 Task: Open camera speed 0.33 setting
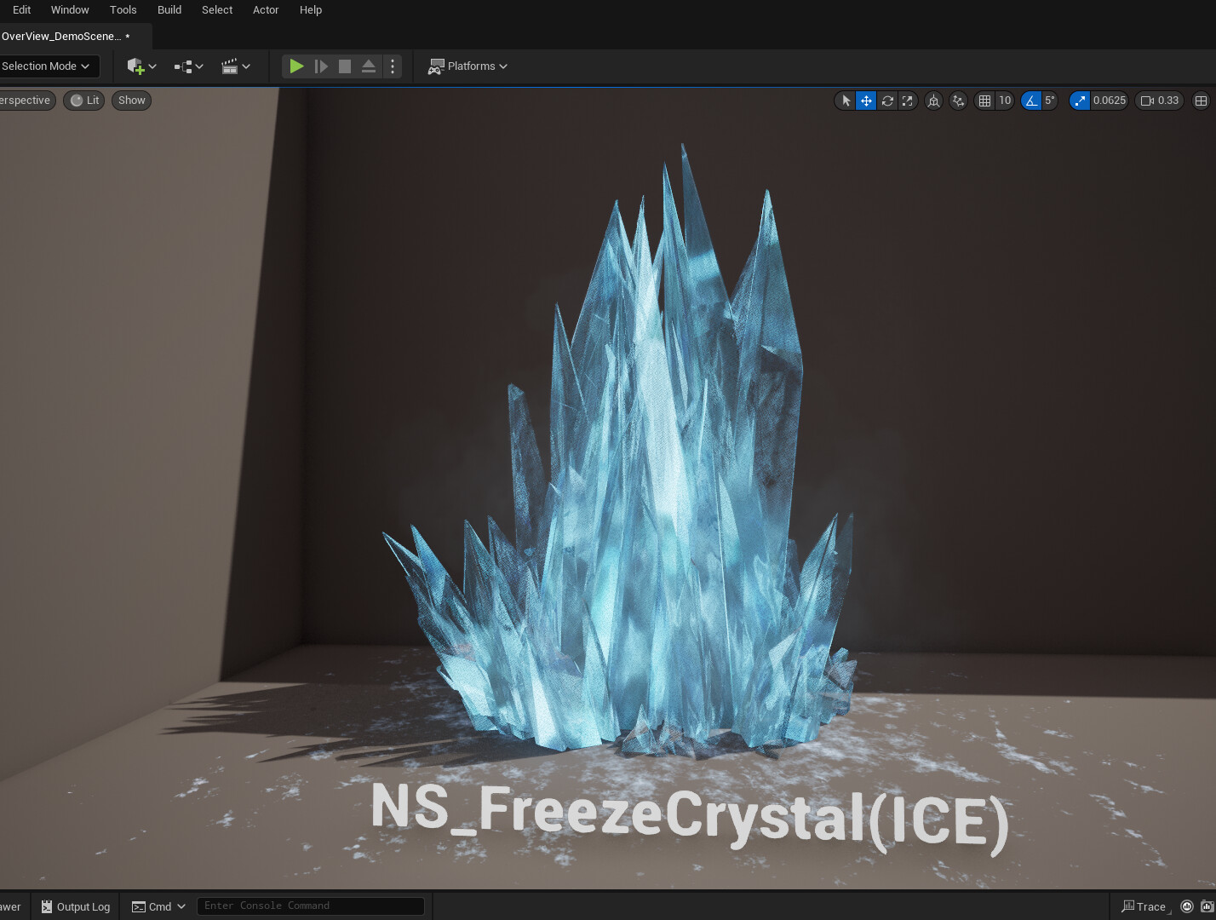coord(1160,101)
